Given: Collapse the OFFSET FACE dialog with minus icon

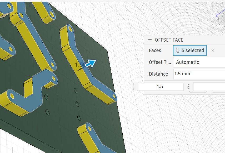Looking at the screenshot, I should tap(150, 40).
